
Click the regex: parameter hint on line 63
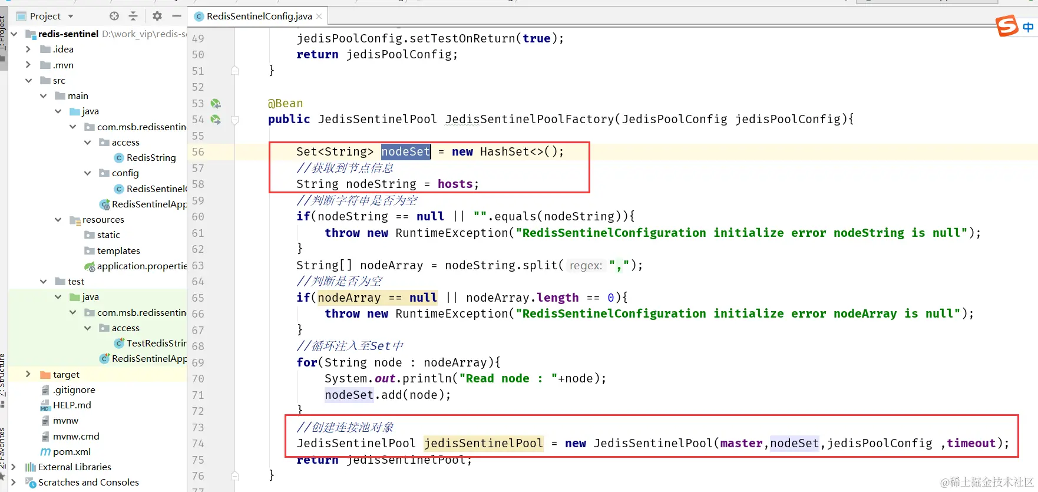tap(586, 265)
